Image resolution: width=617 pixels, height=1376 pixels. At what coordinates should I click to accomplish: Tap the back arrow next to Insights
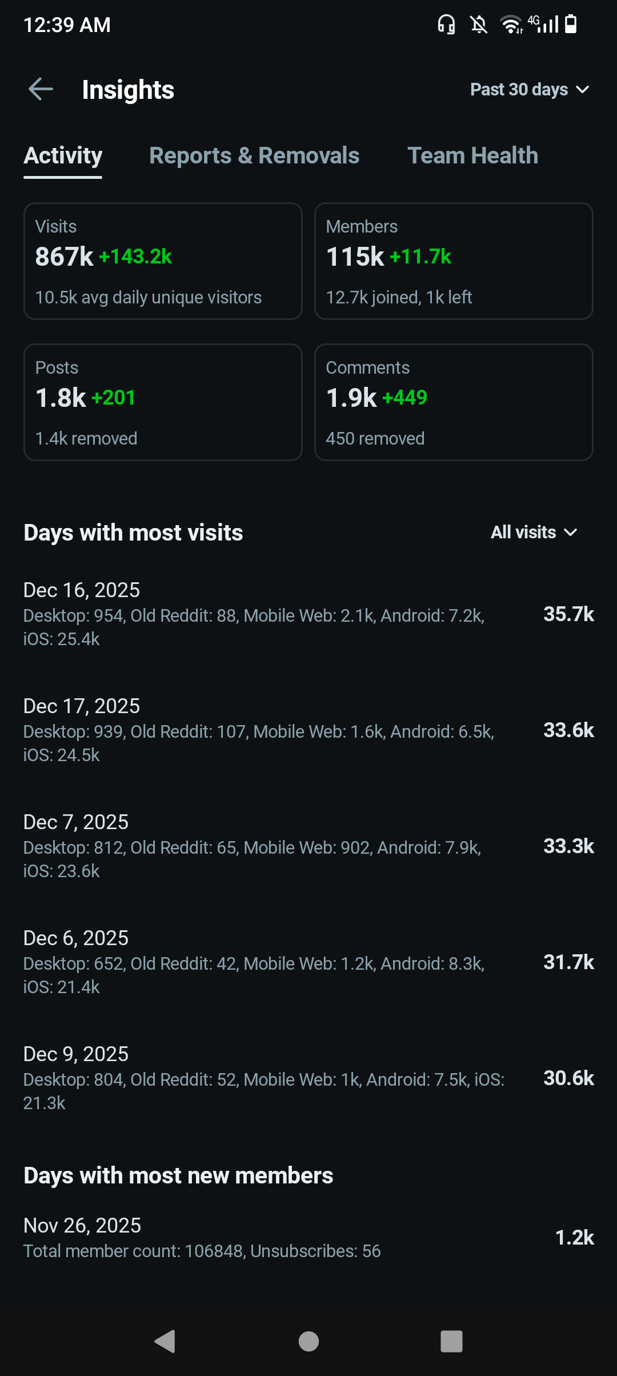pyautogui.click(x=41, y=89)
